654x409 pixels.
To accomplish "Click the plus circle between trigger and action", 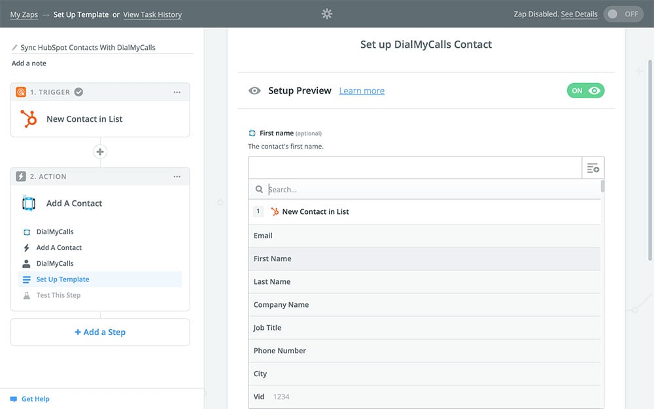I will click(100, 152).
